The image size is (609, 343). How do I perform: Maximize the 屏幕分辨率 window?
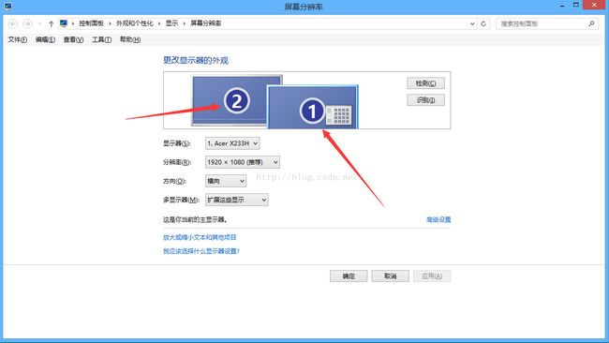coord(576,5)
